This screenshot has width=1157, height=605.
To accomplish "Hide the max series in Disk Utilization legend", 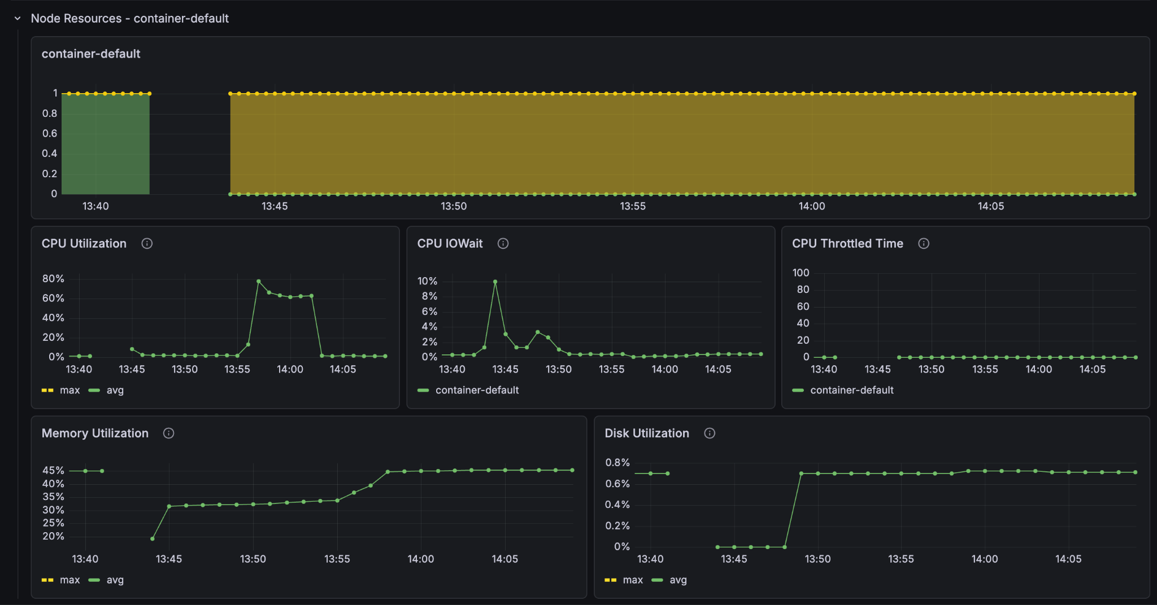I will point(633,580).
